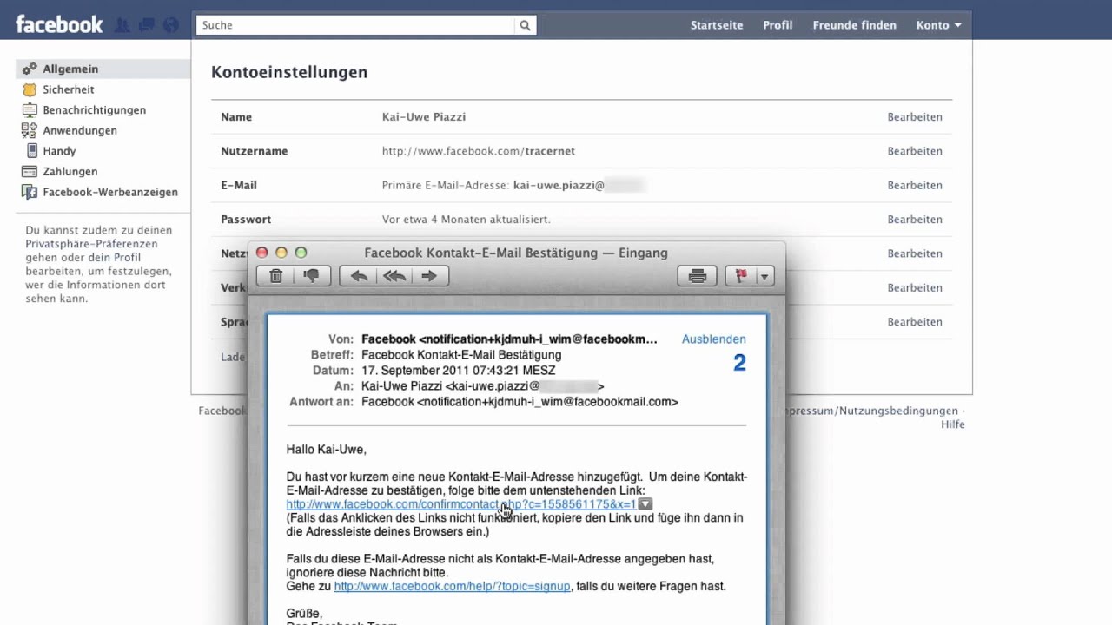Click the Suche search field
1112x625 pixels.
point(355,25)
